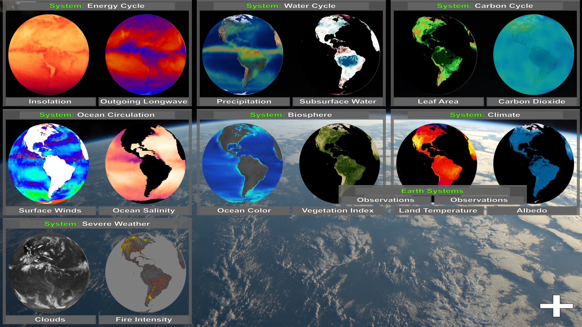Screen dimensions: 582x327
Task: Select the Insolation globe thumbnail
Action: (x=49, y=54)
